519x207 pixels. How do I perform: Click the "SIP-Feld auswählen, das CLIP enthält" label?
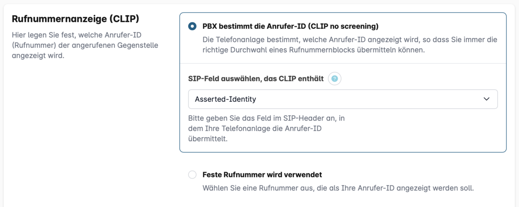click(x=256, y=79)
